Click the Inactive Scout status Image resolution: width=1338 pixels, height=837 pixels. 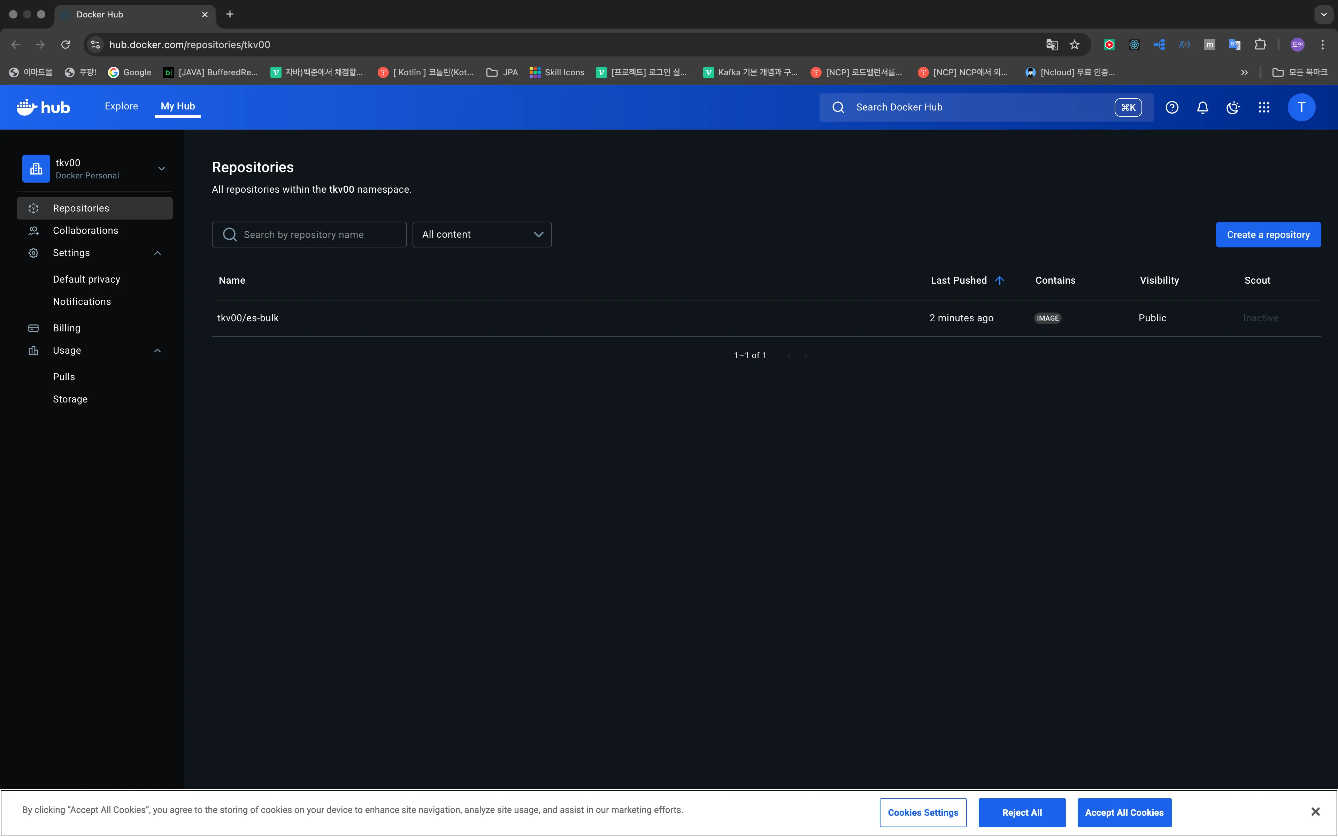(1261, 318)
